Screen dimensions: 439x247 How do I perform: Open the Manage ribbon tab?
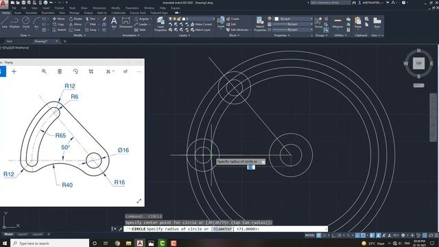tap(74, 12)
